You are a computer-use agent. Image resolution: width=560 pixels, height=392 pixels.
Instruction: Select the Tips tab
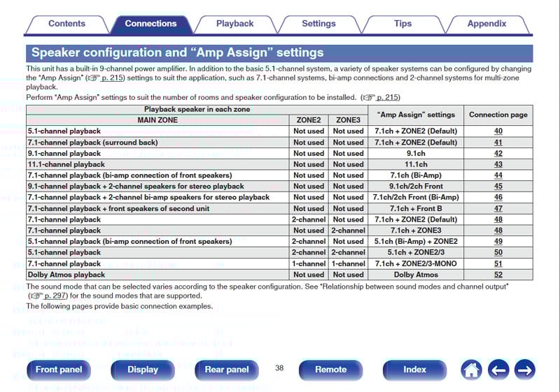point(402,24)
